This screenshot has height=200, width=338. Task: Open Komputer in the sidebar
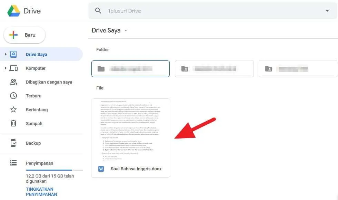36,68
